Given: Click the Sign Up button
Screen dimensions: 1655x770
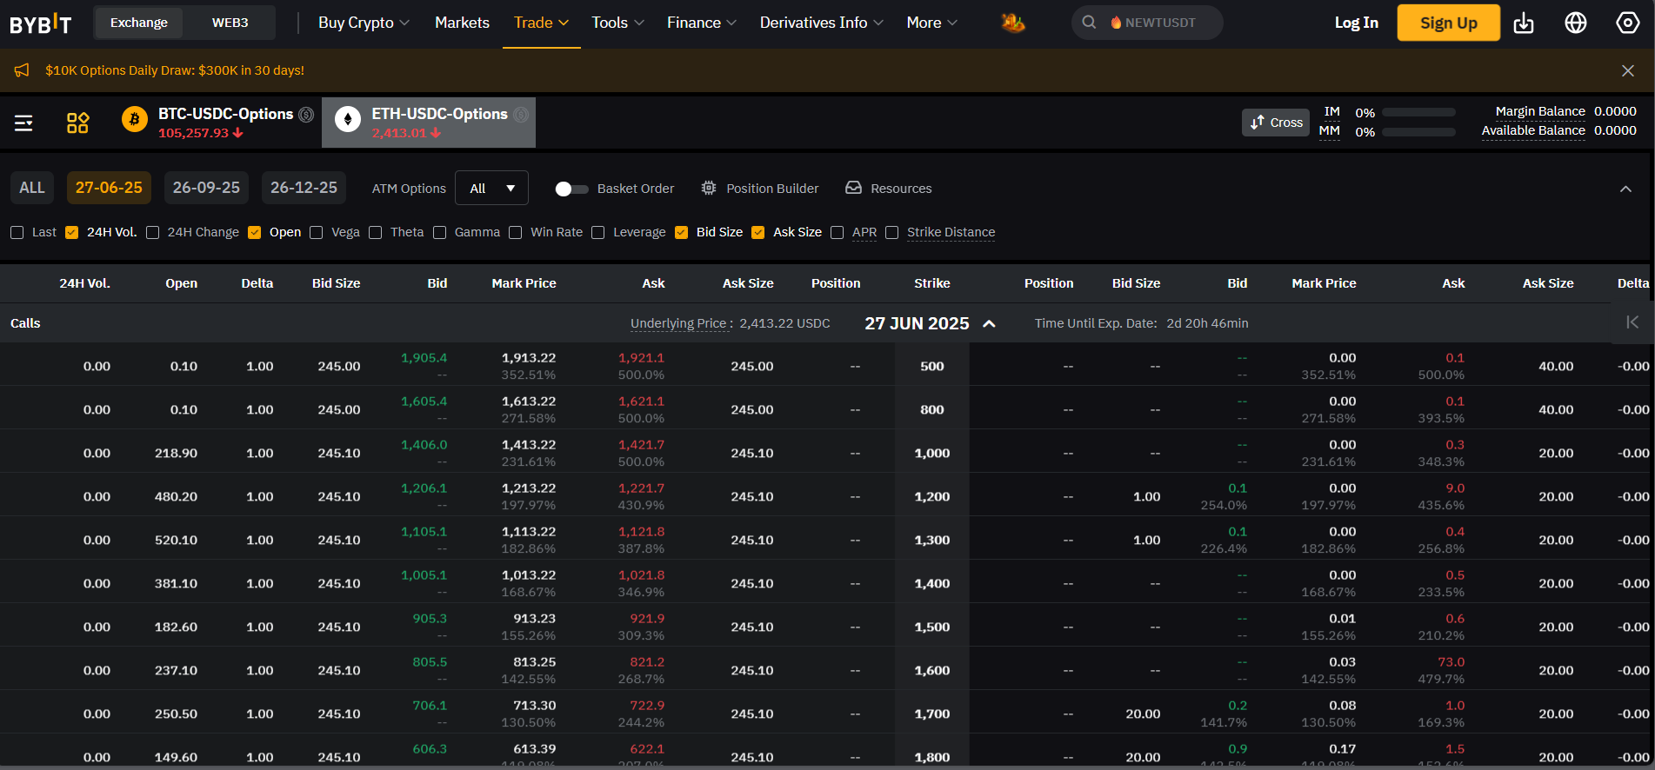Looking at the screenshot, I should pos(1449,23).
